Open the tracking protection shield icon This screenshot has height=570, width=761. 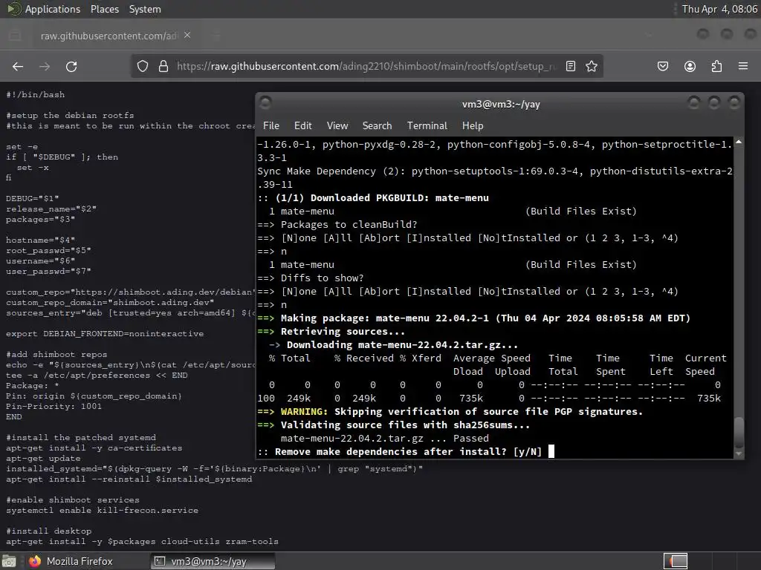[142, 66]
